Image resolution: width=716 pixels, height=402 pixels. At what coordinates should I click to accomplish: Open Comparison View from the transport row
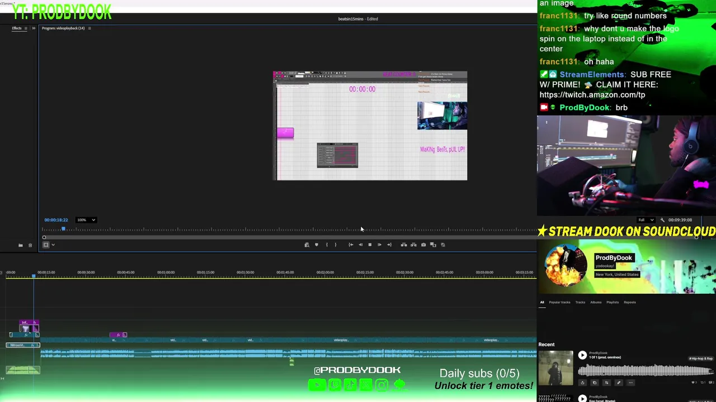[x=433, y=245]
